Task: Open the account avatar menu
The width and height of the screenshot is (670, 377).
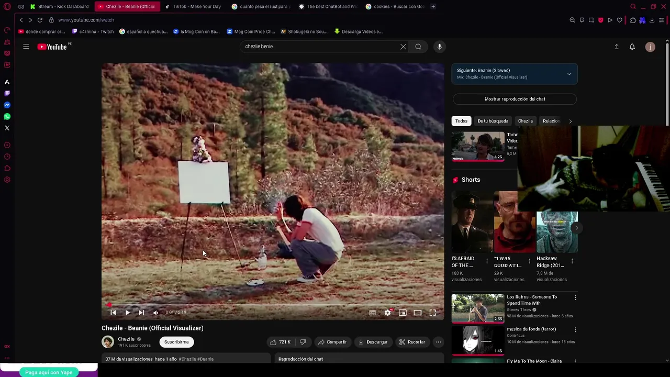Action: [650, 47]
